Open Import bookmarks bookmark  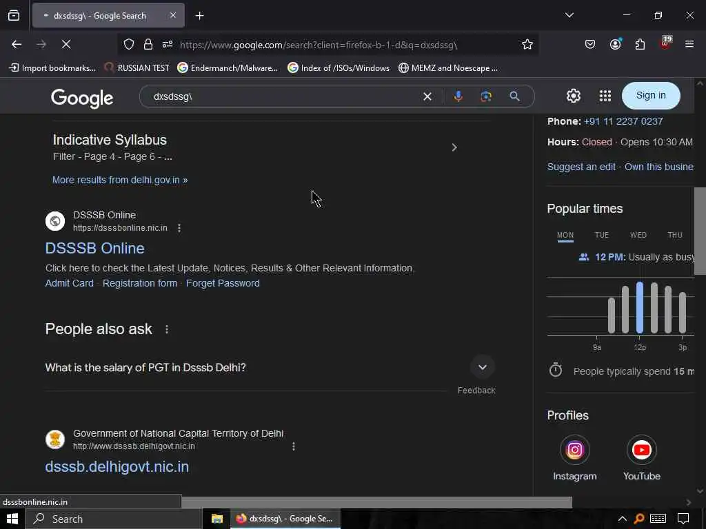click(x=52, y=68)
